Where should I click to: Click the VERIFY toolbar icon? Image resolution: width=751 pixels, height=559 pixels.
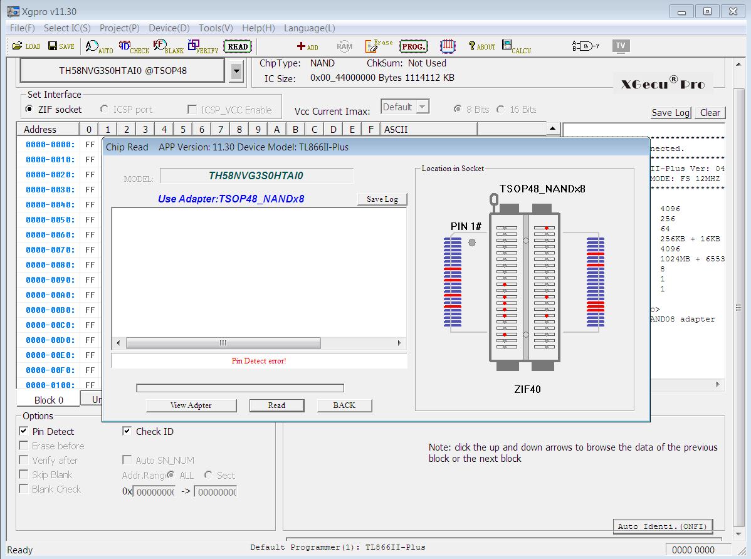coord(202,46)
